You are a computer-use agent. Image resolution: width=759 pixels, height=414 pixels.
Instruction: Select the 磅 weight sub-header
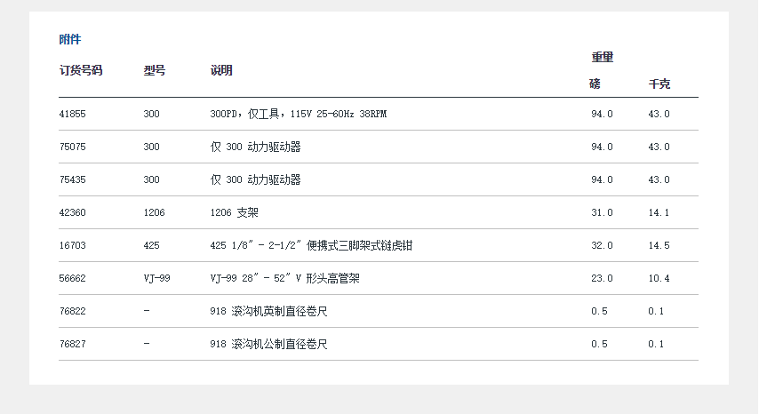(x=595, y=84)
